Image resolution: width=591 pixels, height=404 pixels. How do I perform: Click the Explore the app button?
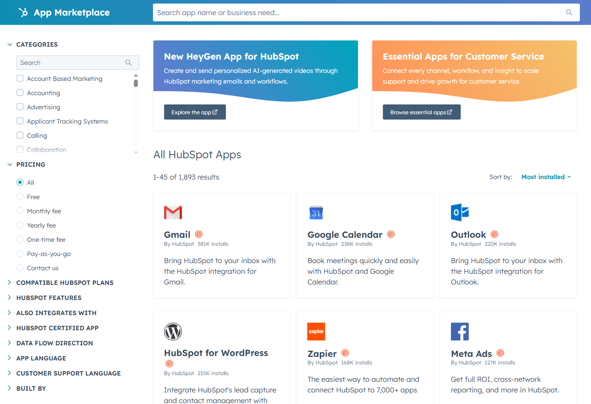coord(195,112)
